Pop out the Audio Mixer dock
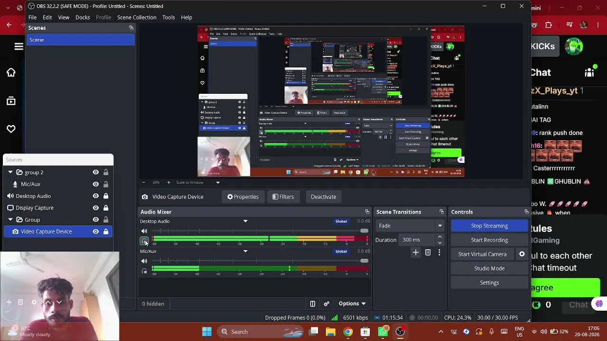The image size is (607, 341). point(367,212)
